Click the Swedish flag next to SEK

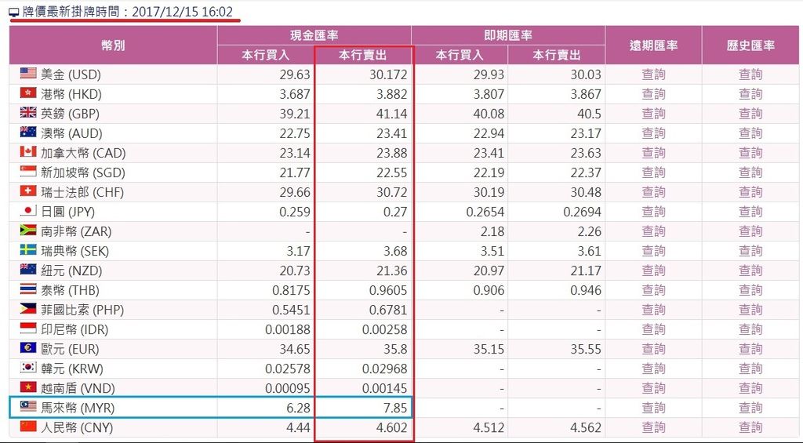(28, 250)
